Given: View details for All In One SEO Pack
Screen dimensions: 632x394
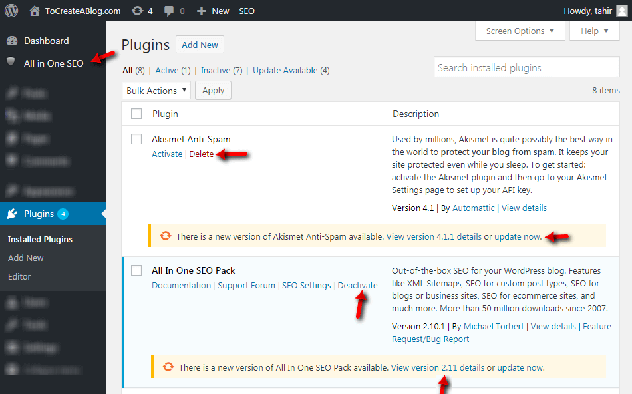Looking at the screenshot, I should click(553, 327).
